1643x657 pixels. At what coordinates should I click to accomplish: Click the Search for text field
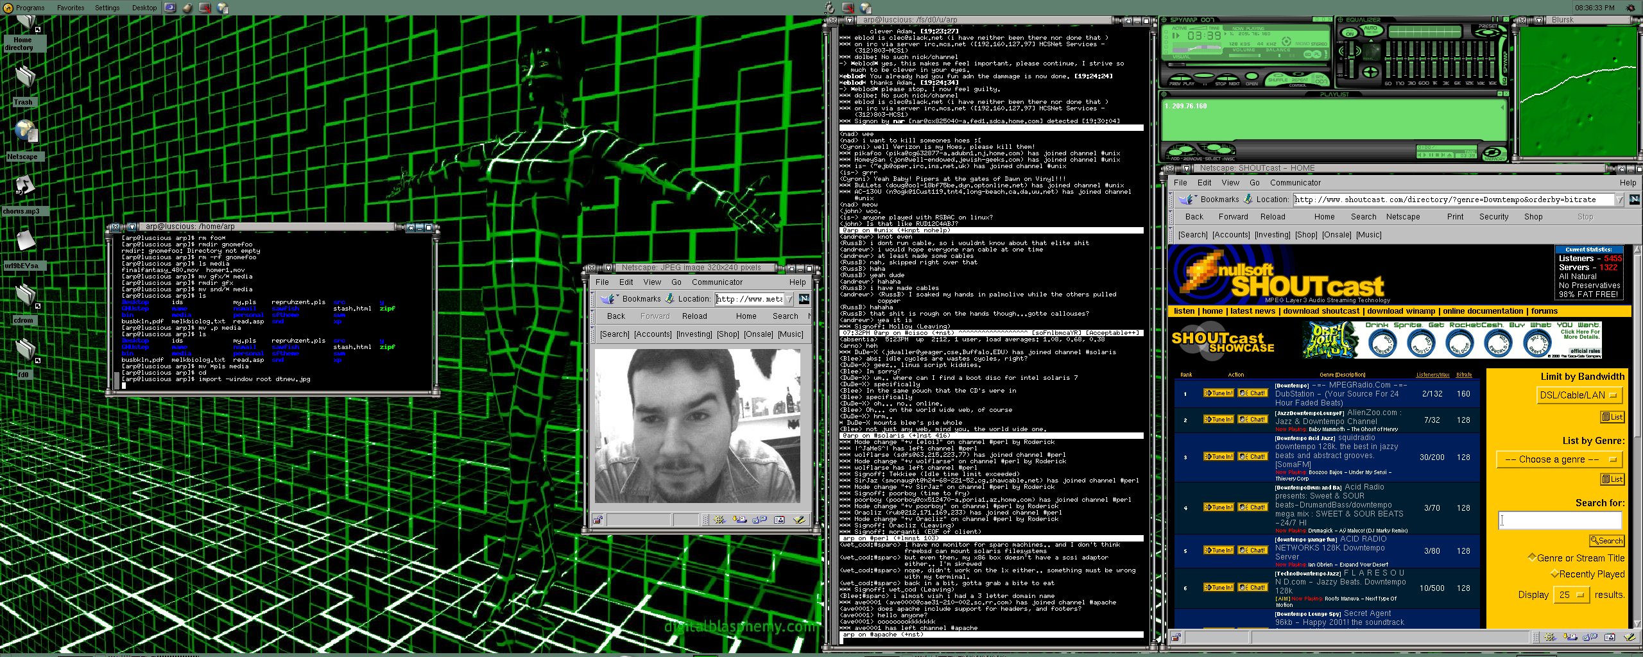click(1560, 520)
